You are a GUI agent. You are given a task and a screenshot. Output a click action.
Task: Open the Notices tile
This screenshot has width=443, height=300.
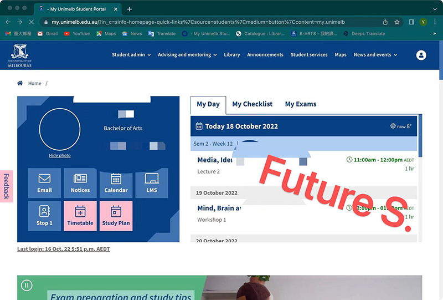[80, 183]
